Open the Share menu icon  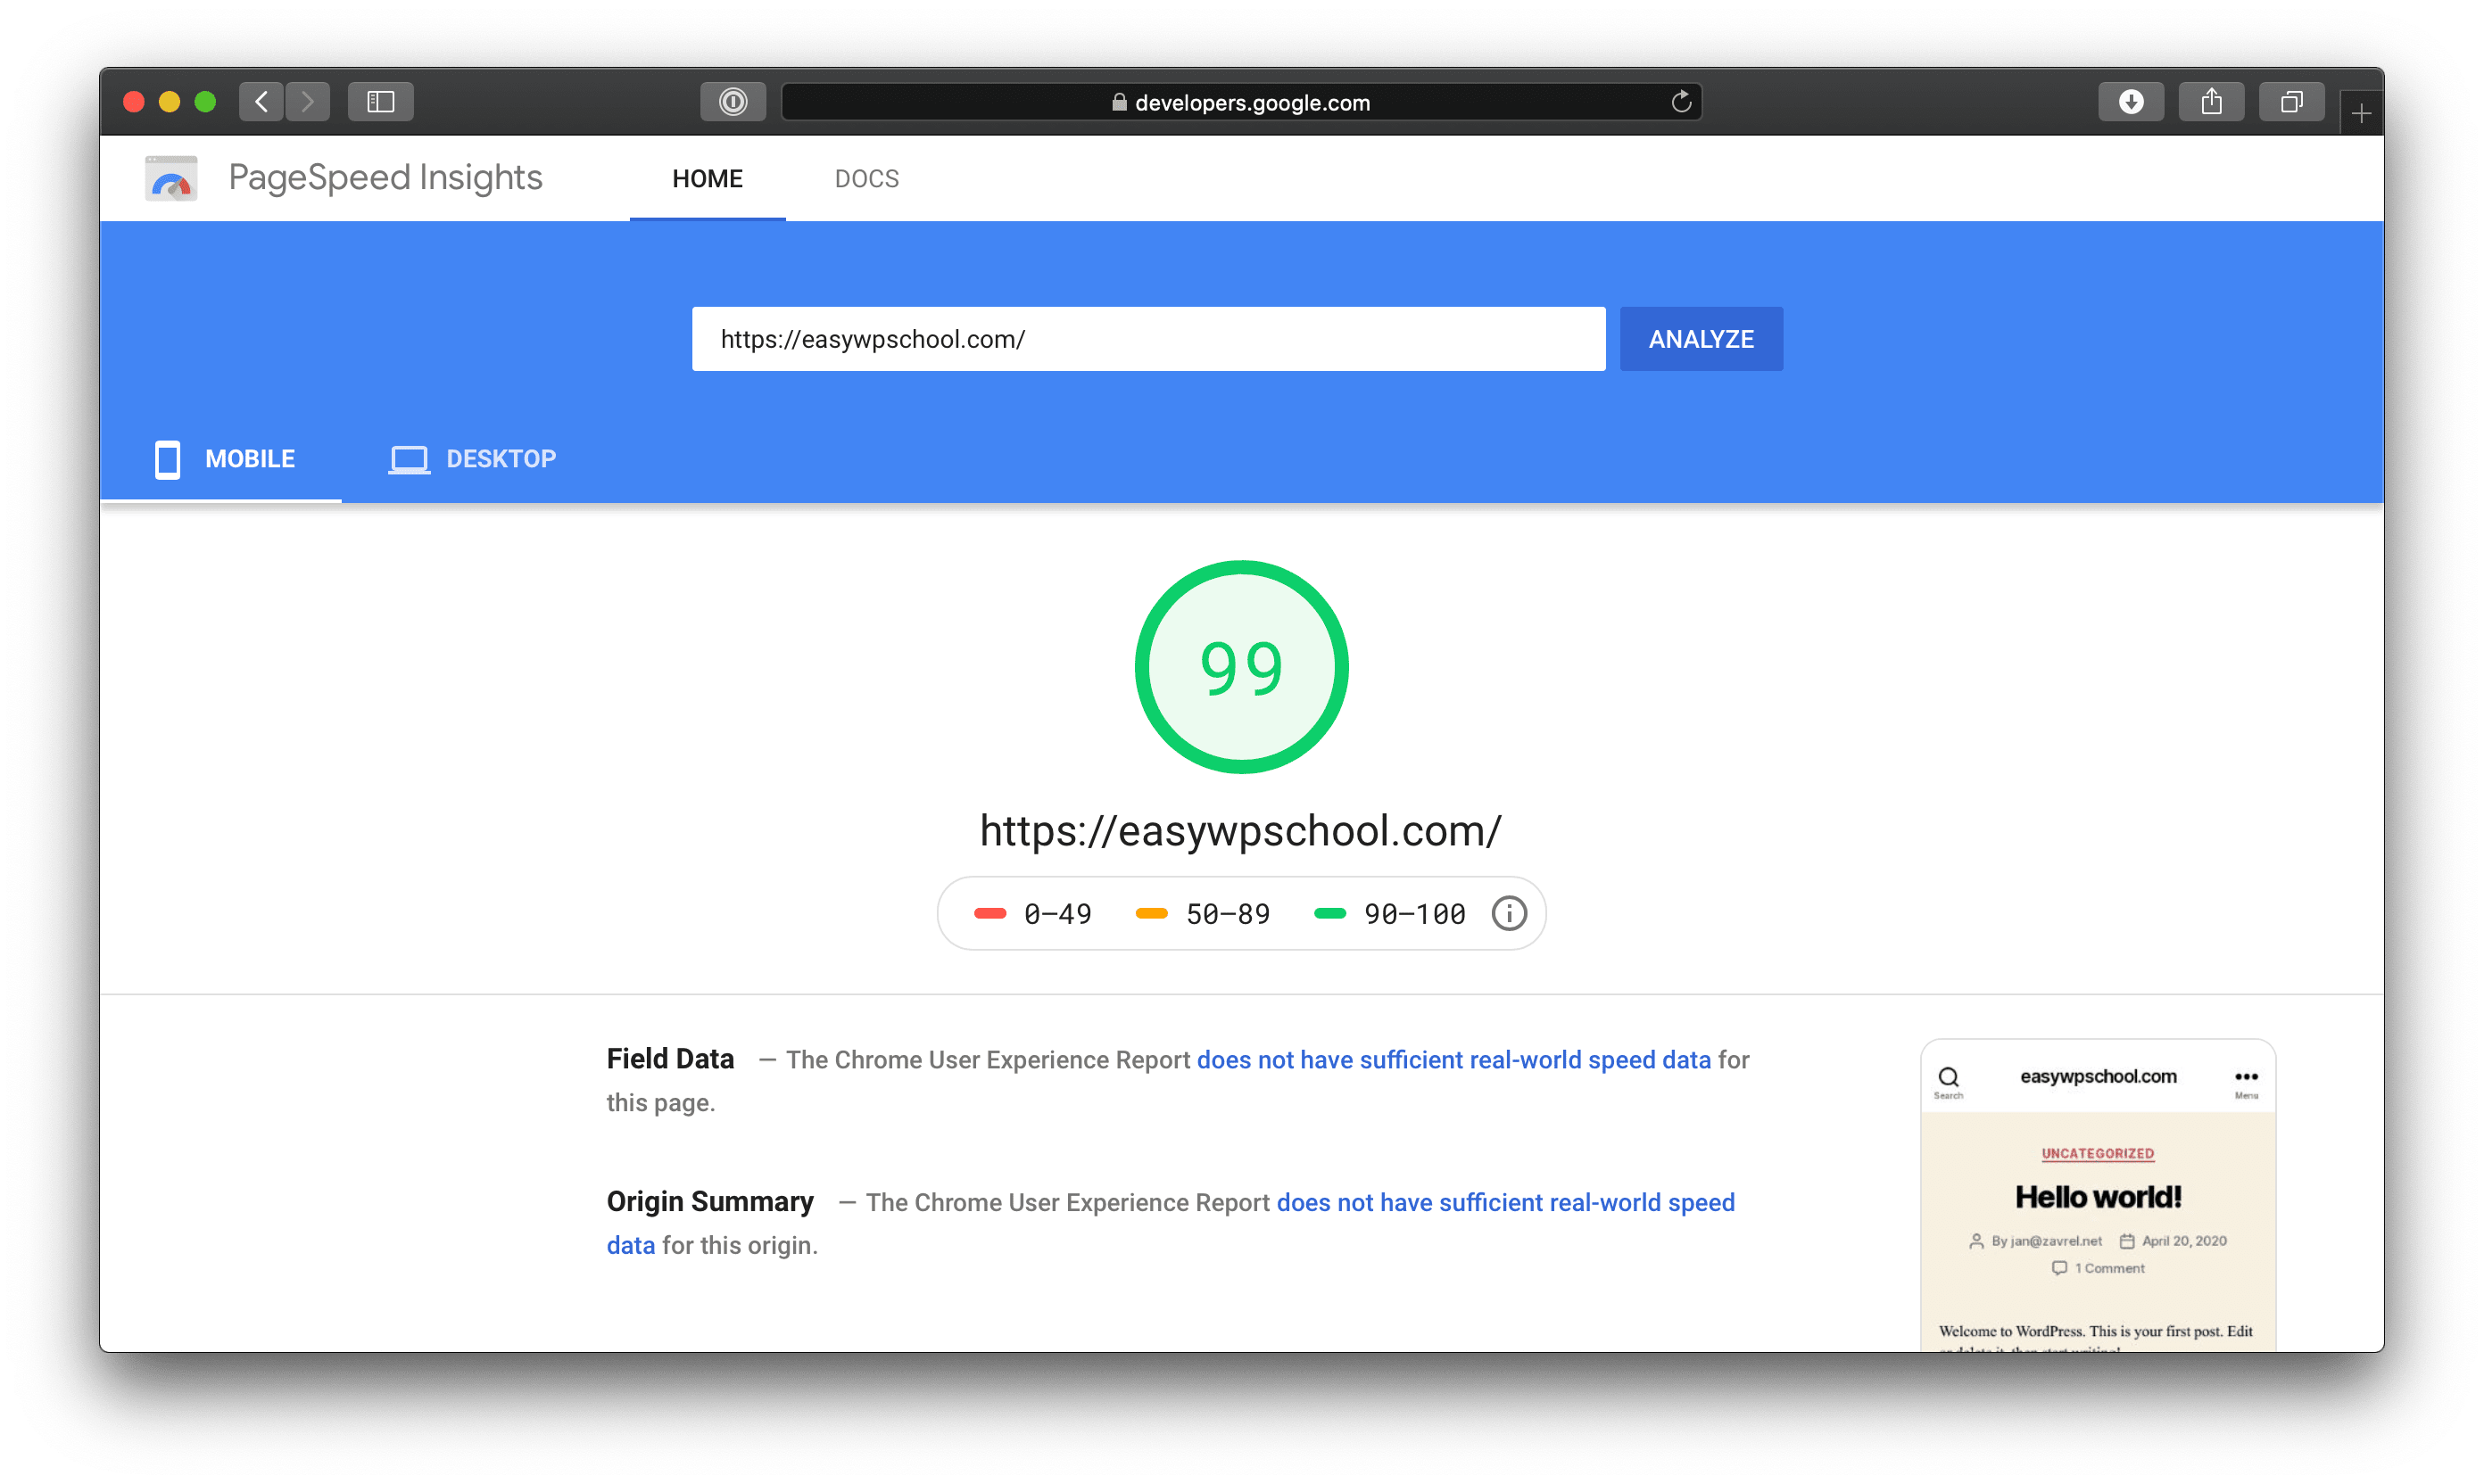(2211, 101)
